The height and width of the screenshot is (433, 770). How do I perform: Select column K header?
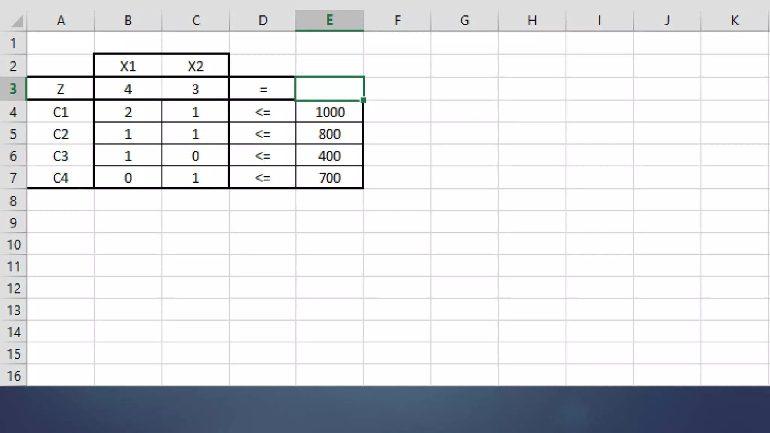pos(734,20)
